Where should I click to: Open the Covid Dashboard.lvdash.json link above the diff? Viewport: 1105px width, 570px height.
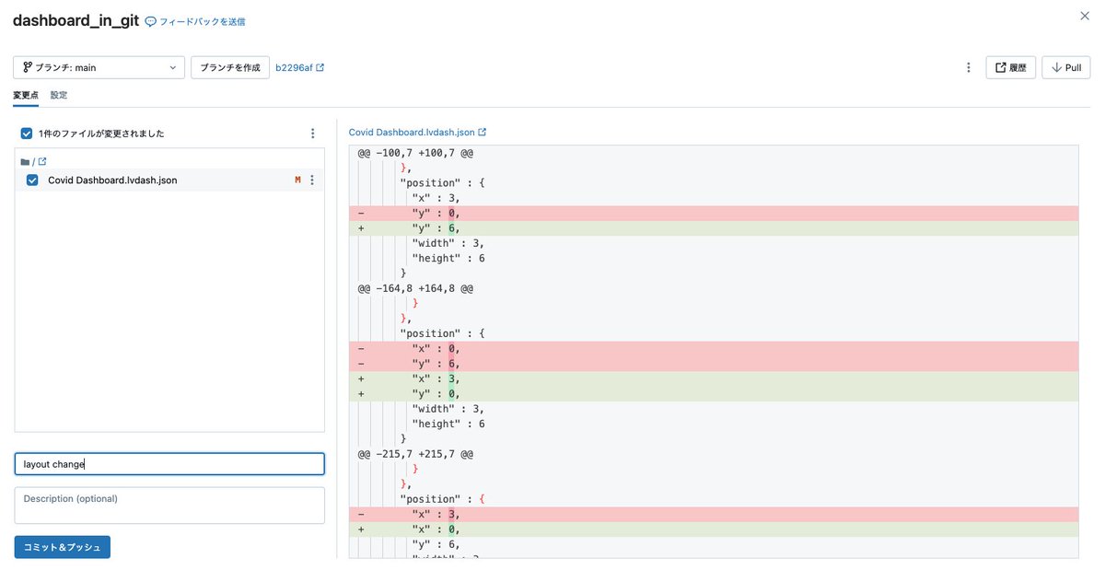click(x=410, y=131)
